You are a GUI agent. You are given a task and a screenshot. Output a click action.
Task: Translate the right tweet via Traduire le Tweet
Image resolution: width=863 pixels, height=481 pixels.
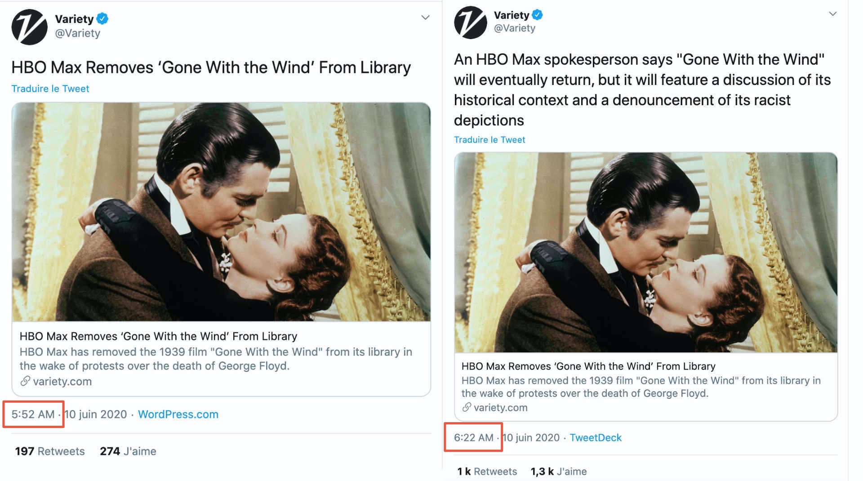(x=489, y=140)
